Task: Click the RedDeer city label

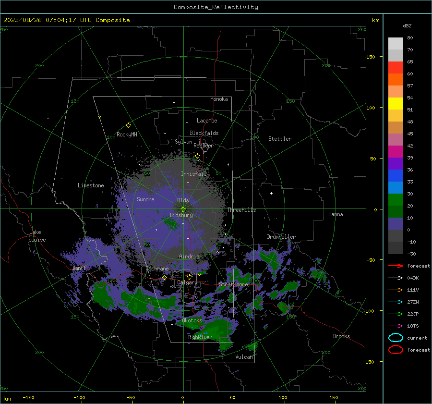Action: pyautogui.click(x=204, y=146)
